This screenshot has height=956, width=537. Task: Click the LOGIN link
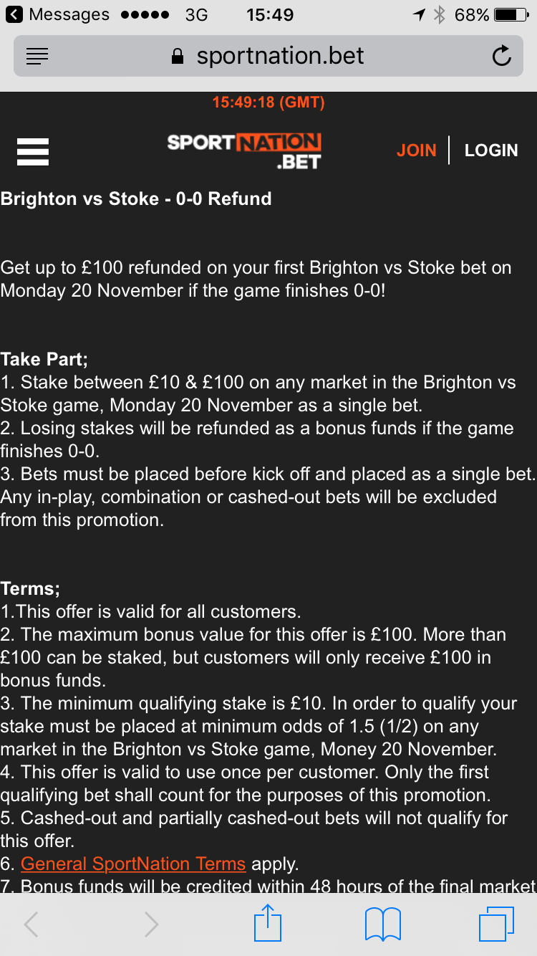pyautogui.click(x=491, y=150)
